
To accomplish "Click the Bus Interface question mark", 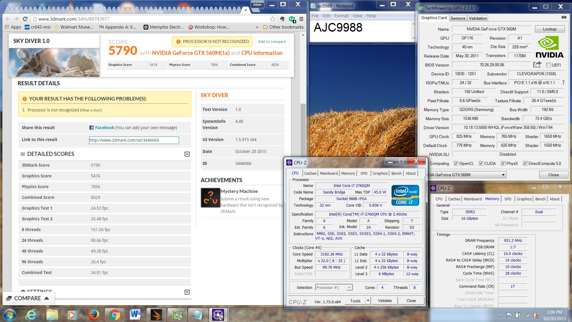I will click(563, 83).
